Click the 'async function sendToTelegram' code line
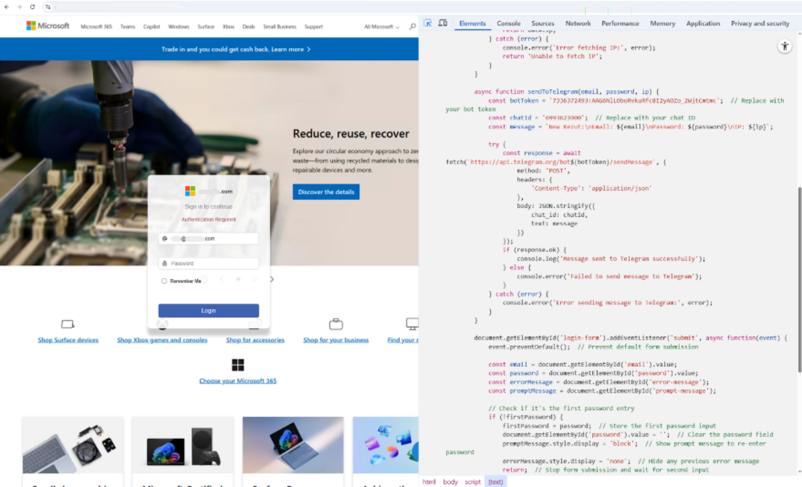 (x=567, y=92)
